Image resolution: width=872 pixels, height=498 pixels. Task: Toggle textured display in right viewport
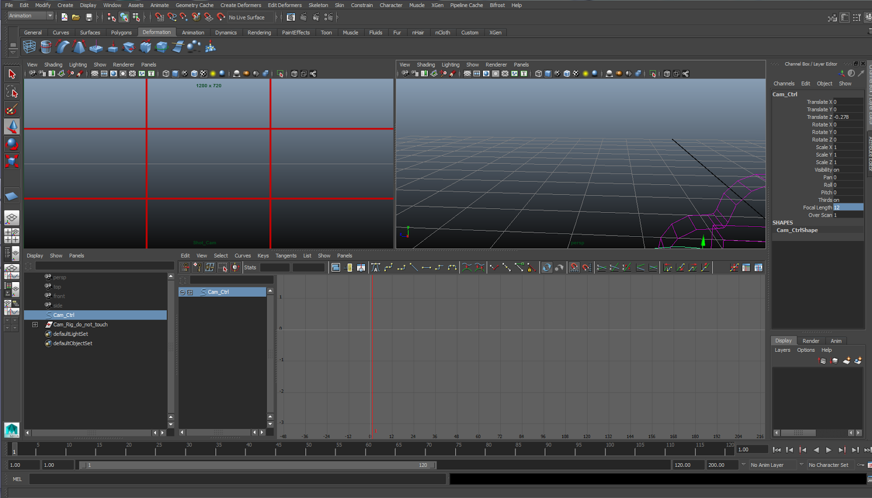tap(576, 74)
